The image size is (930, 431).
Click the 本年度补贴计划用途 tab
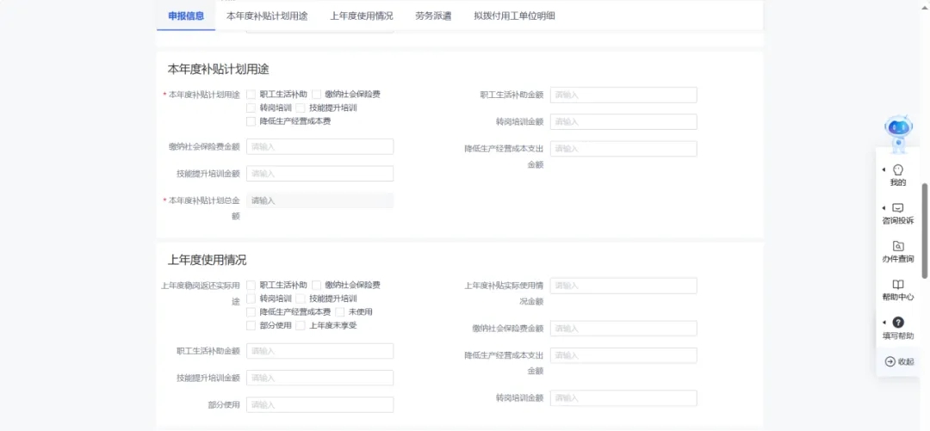[267, 15]
